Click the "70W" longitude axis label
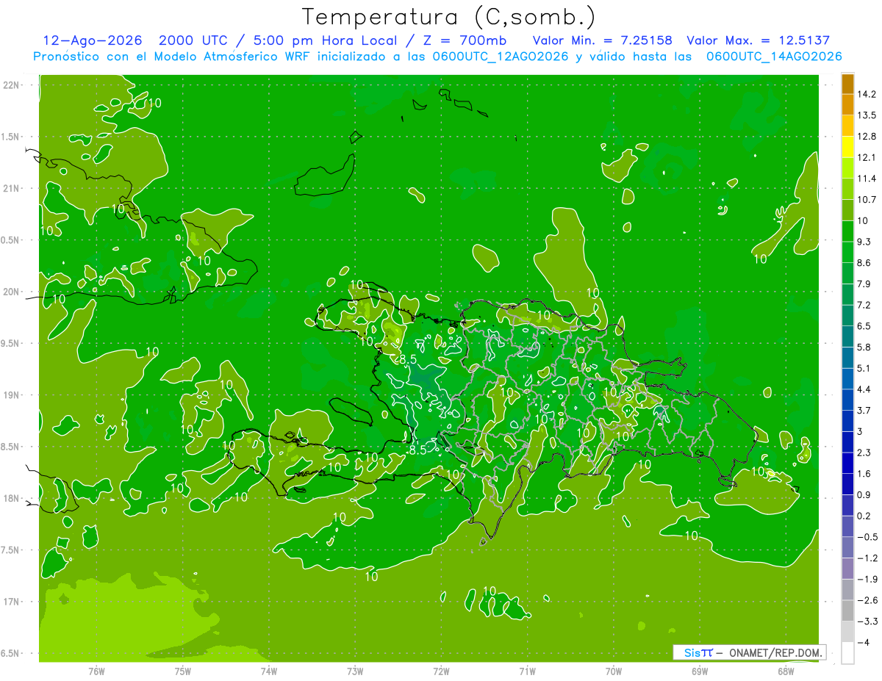882x681 pixels. (614, 671)
